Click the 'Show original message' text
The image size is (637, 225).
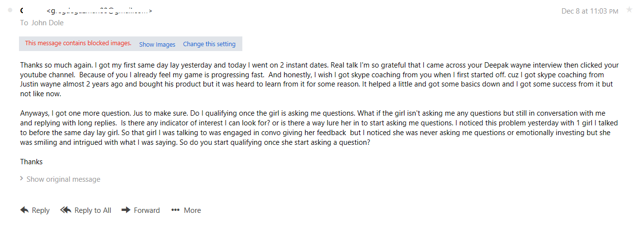[x=63, y=179]
